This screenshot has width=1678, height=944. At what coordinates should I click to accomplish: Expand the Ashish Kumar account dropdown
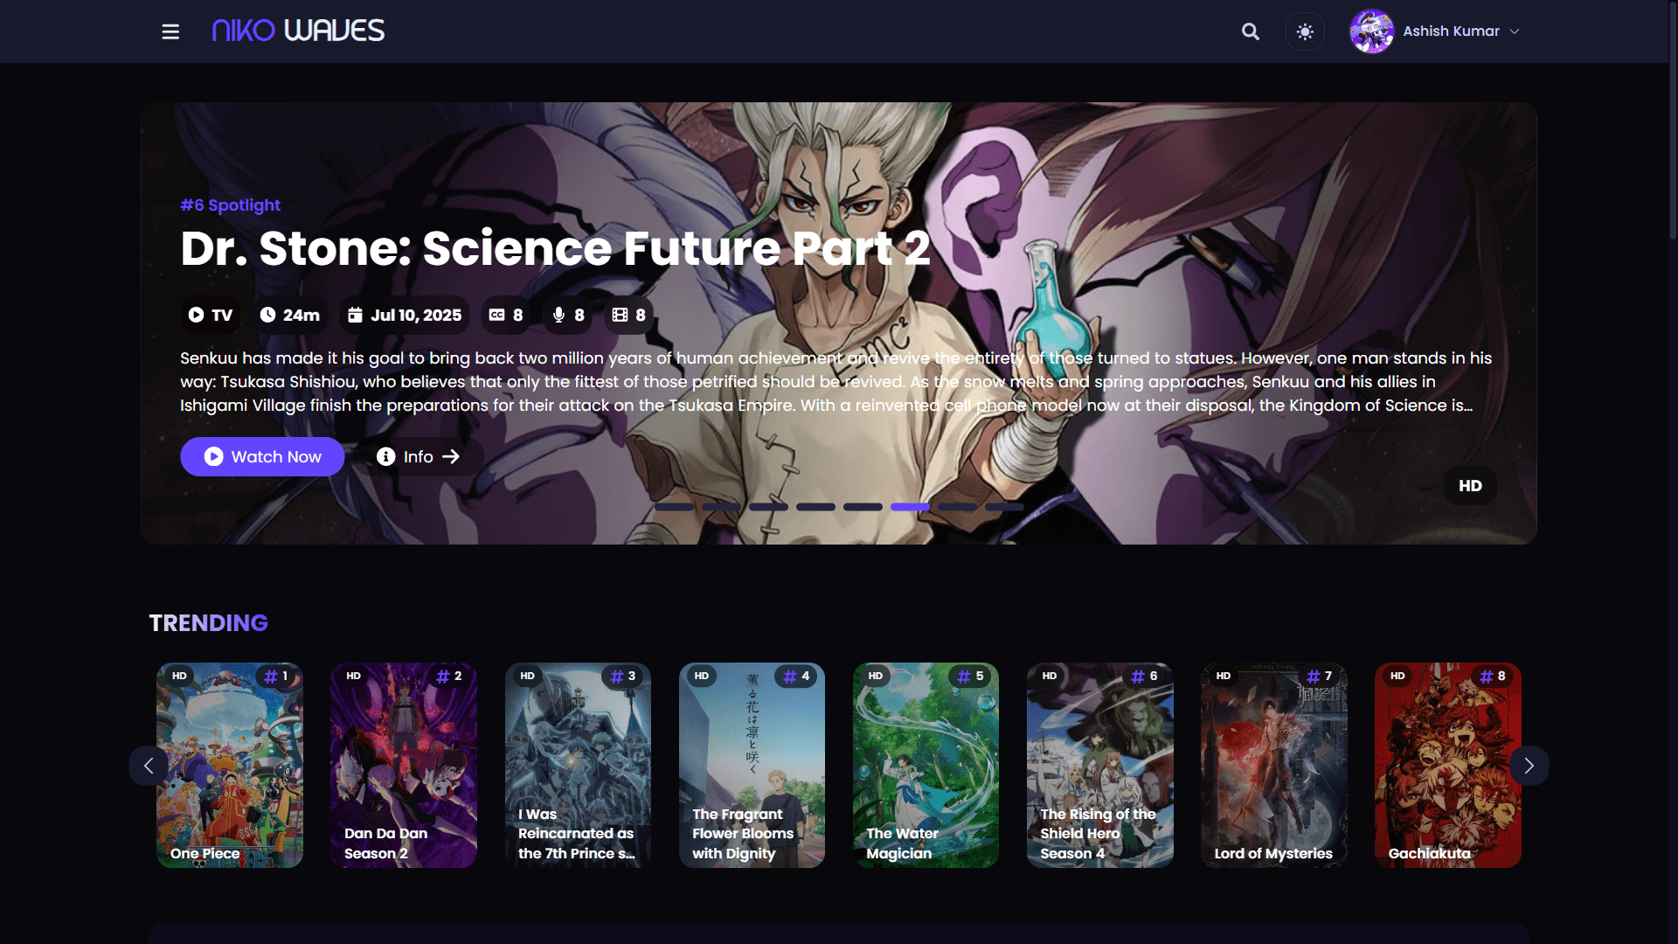[x=1515, y=31]
